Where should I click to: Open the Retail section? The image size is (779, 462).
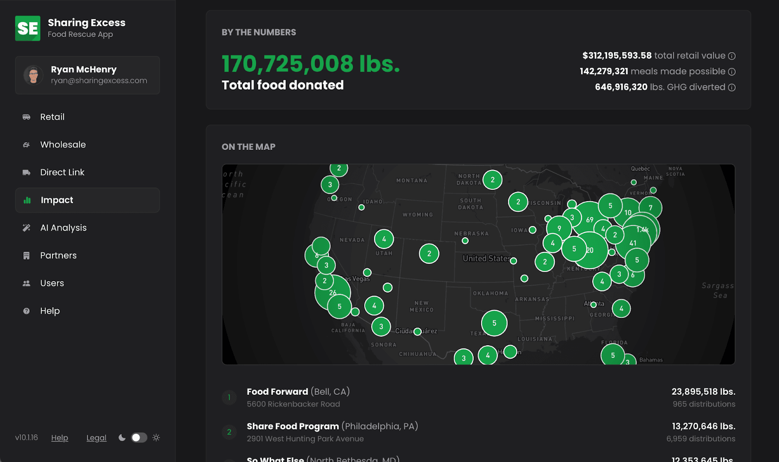point(52,117)
